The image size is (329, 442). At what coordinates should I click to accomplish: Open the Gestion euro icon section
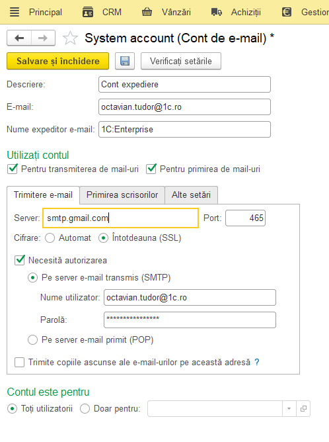[x=287, y=12]
